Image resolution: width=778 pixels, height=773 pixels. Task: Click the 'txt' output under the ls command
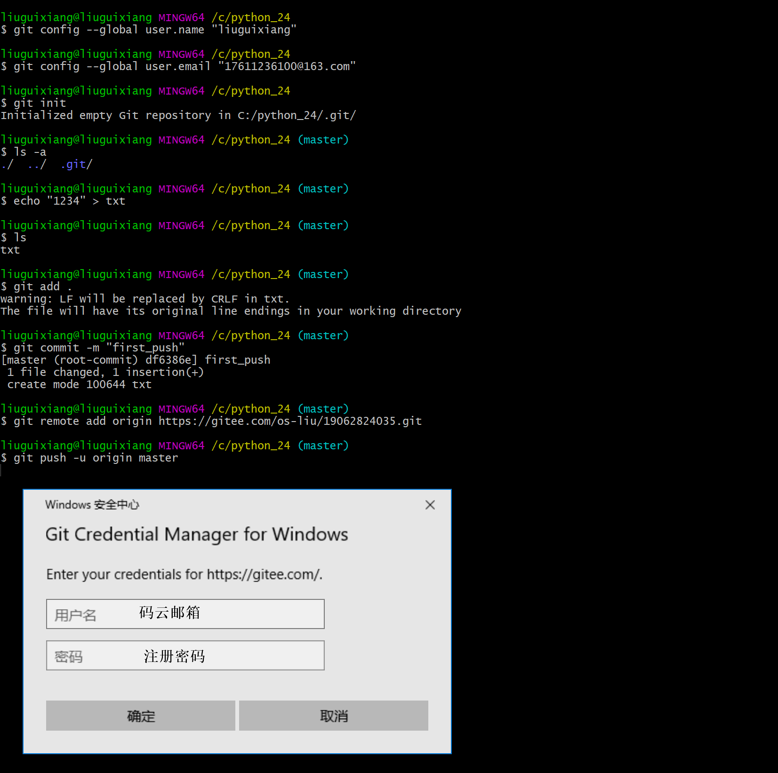(x=10, y=250)
